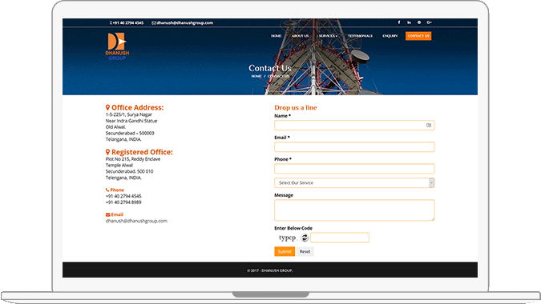The height and width of the screenshot is (304, 541).
Task: Click the 'Secunderabad – 500003' address line
Action: coord(130,134)
